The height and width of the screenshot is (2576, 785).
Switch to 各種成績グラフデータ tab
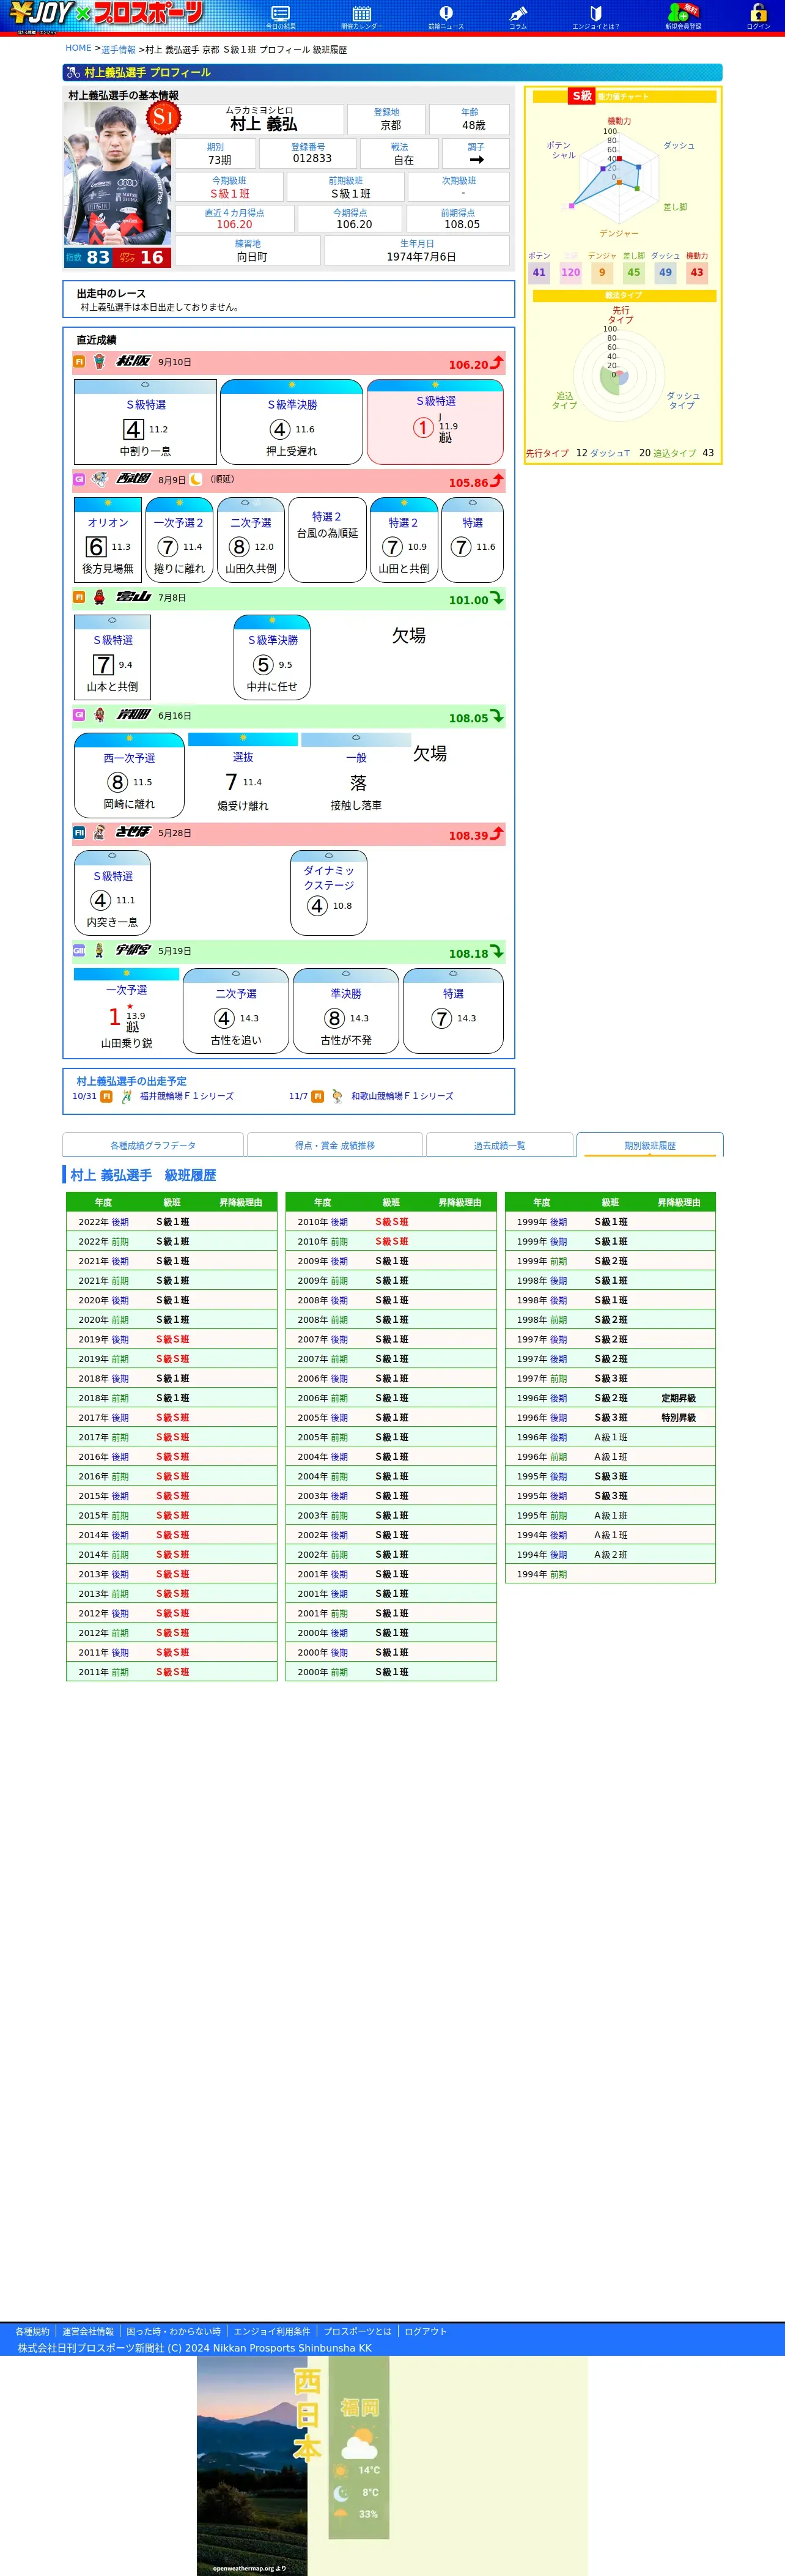[153, 1145]
